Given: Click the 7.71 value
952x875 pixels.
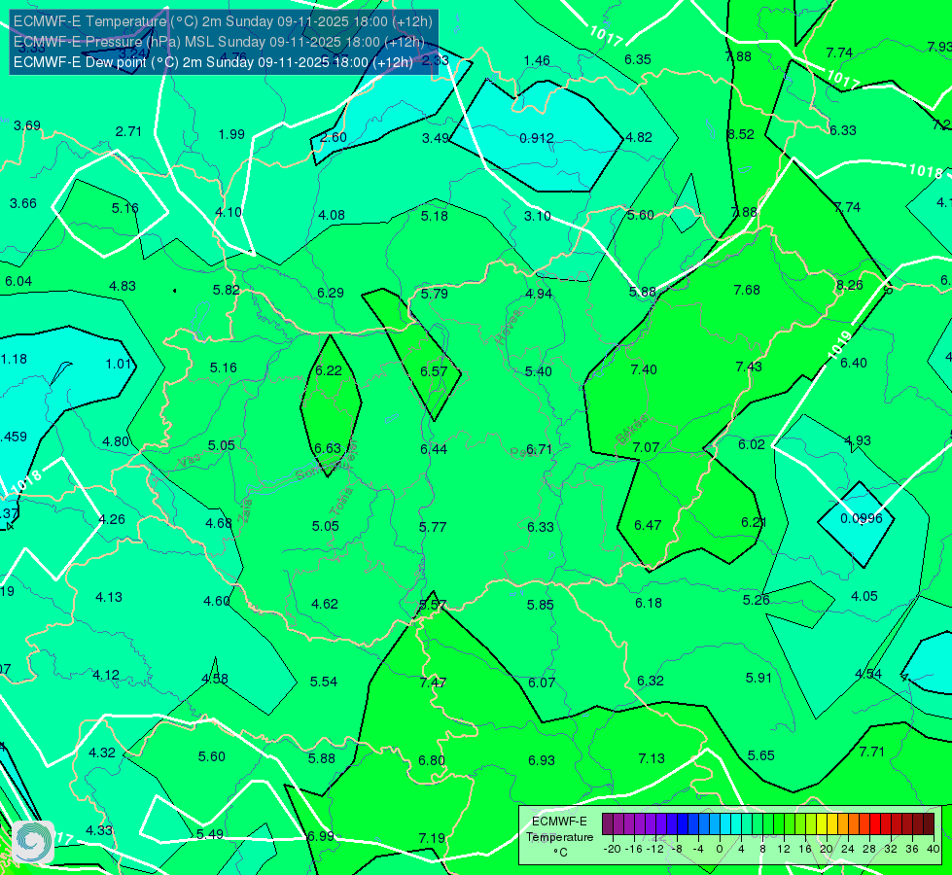Looking at the screenshot, I should click(872, 752).
